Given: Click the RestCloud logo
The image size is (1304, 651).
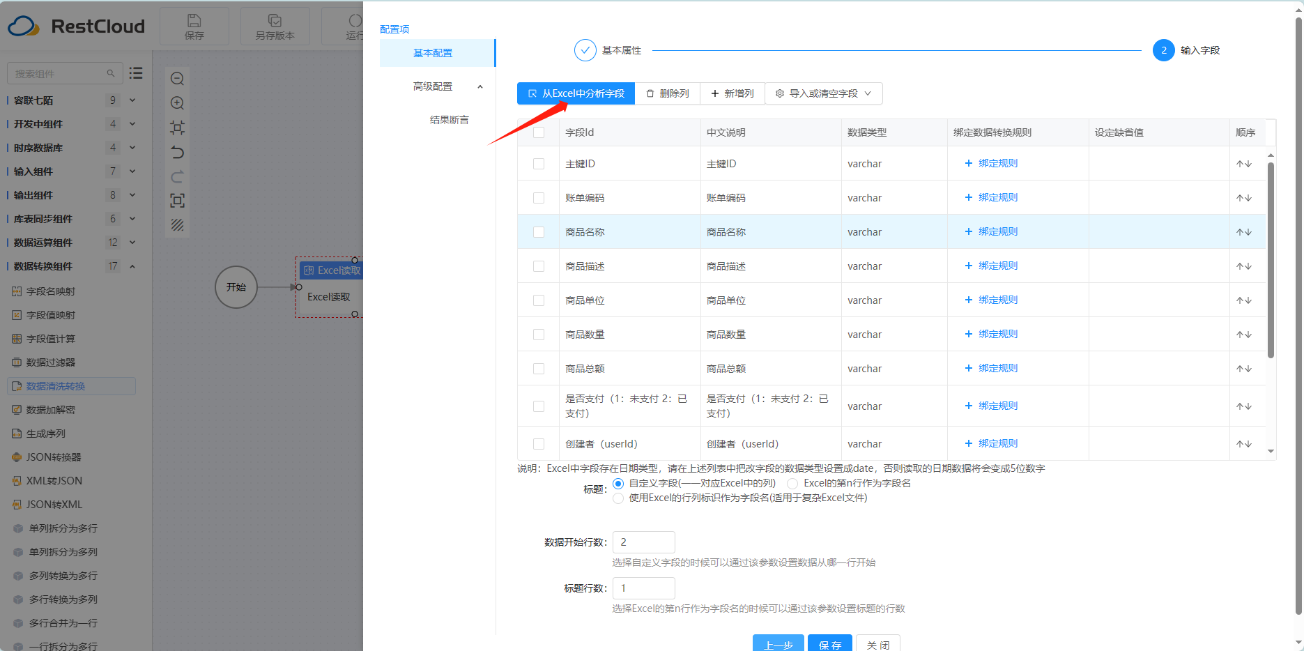Looking at the screenshot, I should point(77,26).
